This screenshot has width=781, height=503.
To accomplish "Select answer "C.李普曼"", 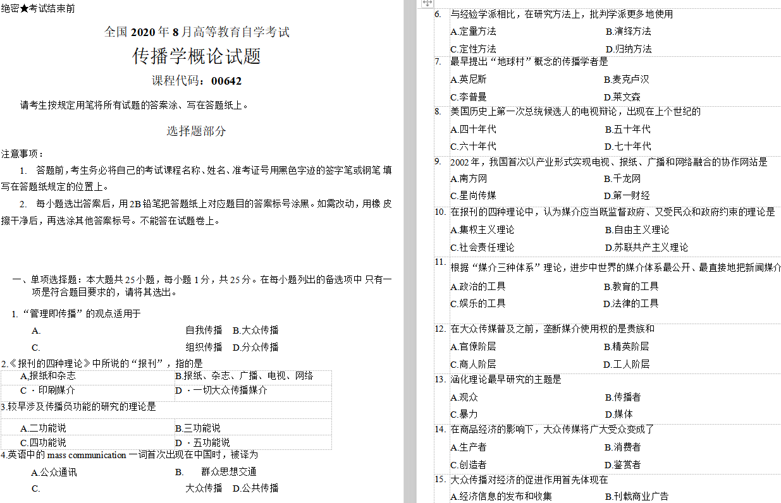I will pyautogui.click(x=469, y=97).
